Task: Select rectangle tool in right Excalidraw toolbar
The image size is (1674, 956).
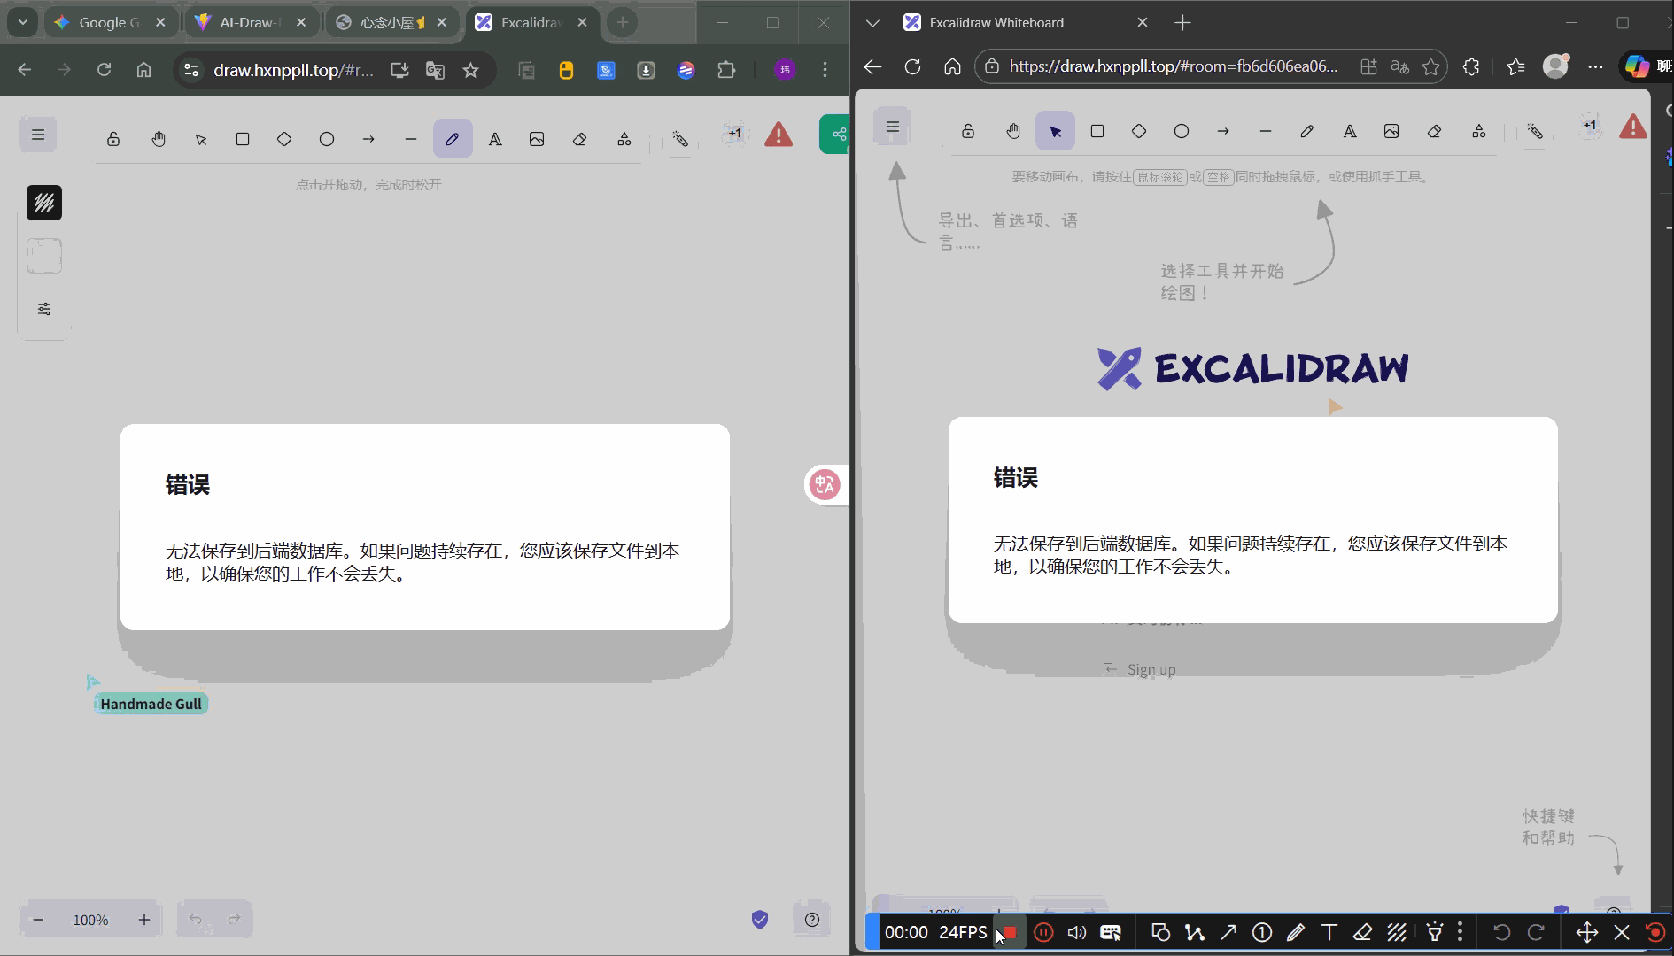Action: click(x=1097, y=131)
